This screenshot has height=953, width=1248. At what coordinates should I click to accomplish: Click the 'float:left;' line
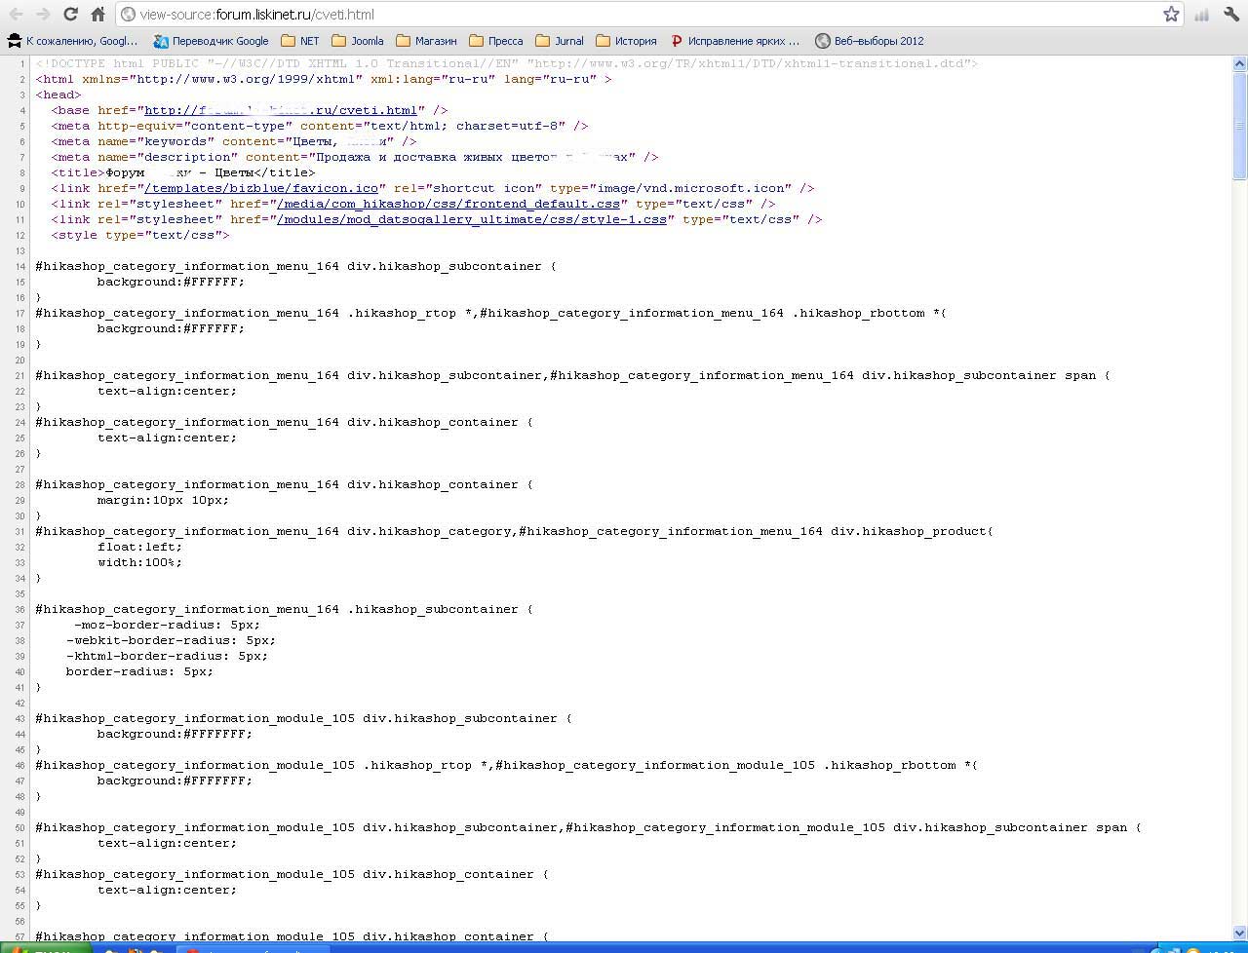[139, 547]
